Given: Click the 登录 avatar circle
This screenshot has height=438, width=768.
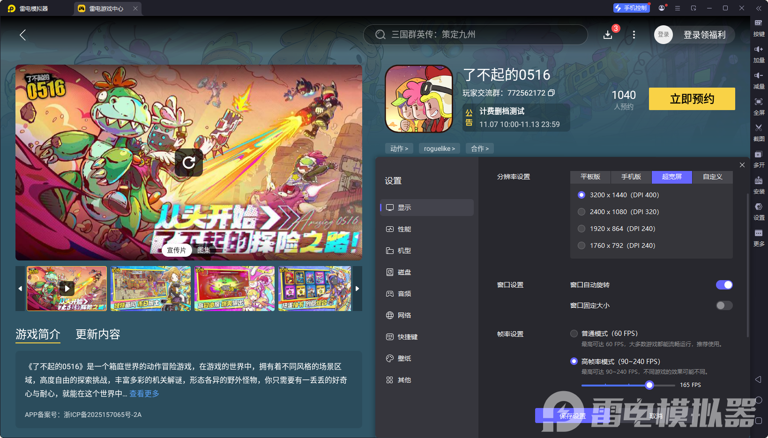Looking at the screenshot, I should point(664,35).
